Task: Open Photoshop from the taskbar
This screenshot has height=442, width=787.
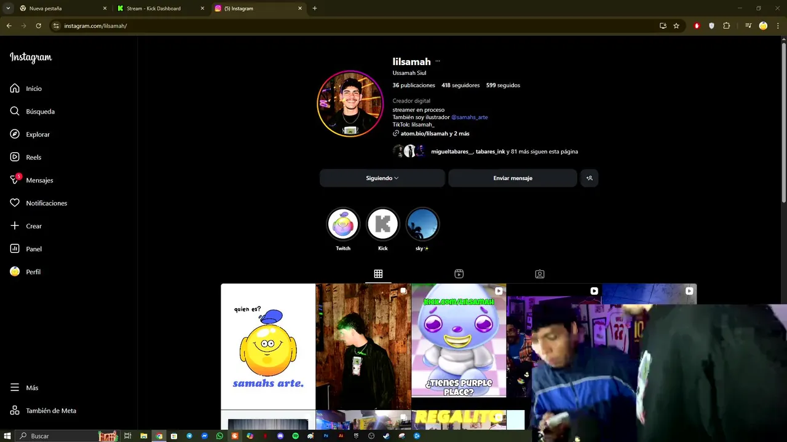Action: click(x=326, y=436)
